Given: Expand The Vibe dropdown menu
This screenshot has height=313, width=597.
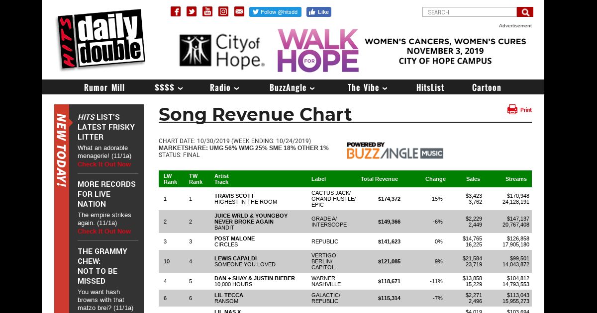Looking at the screenshot, I should pos(367,88).
